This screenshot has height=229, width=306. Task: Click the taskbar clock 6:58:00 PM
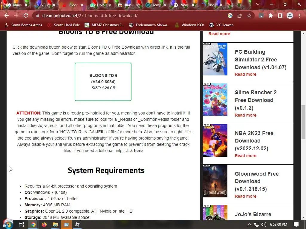[x=279, y=225]
